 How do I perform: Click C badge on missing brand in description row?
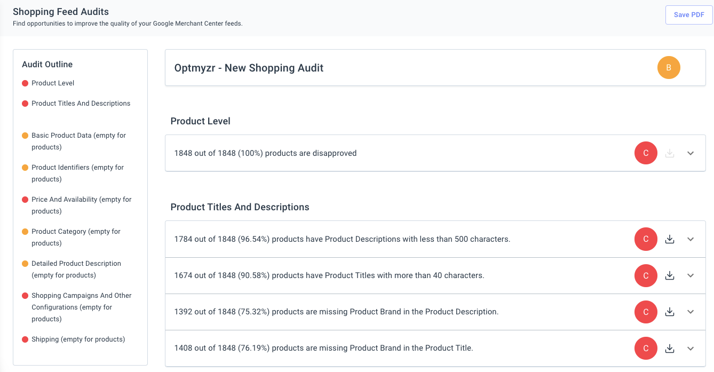pyautogui.click(x=646, y=312)
